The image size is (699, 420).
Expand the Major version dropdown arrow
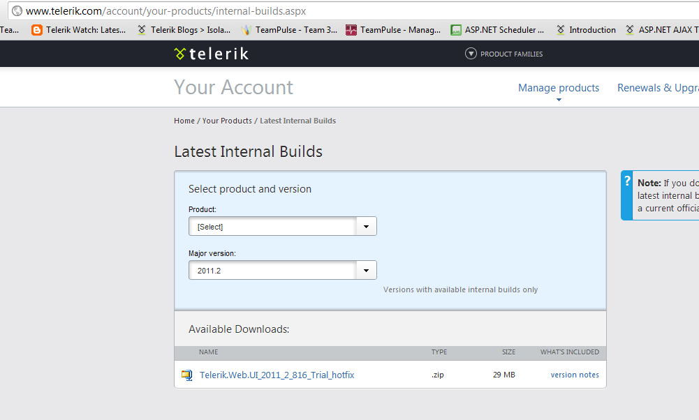pos(366,271)
